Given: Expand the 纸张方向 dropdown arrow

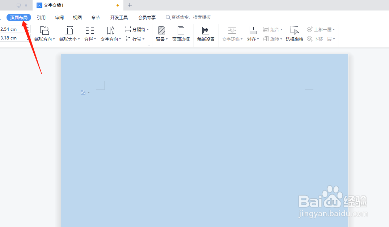Looking at the screenshot, I should tap(54, 39).
